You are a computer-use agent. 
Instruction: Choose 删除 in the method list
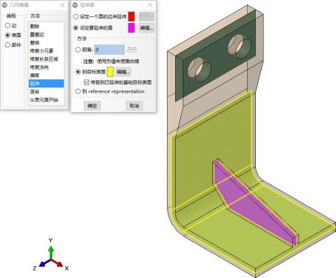46,26
